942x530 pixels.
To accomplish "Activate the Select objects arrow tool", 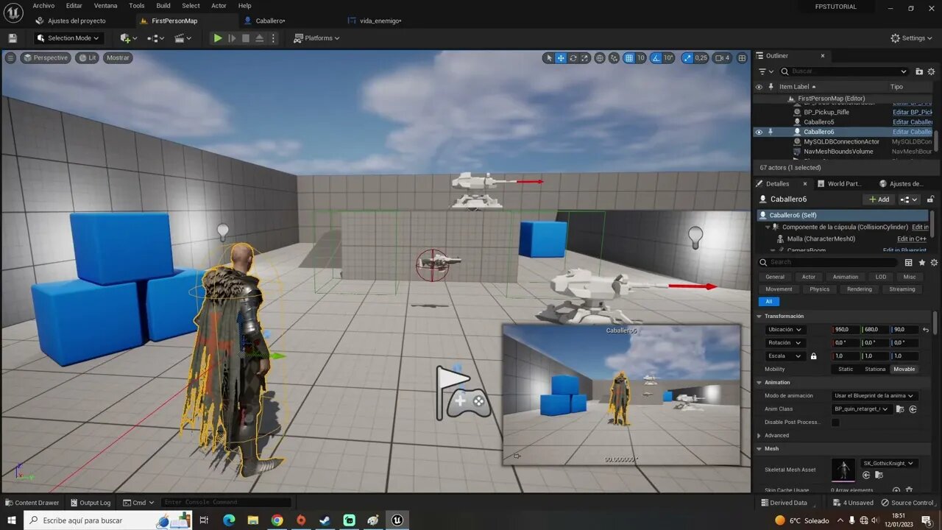I will point(548,58).
